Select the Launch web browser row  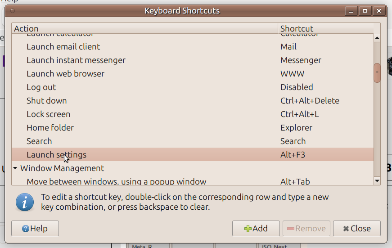coord(65,74)
